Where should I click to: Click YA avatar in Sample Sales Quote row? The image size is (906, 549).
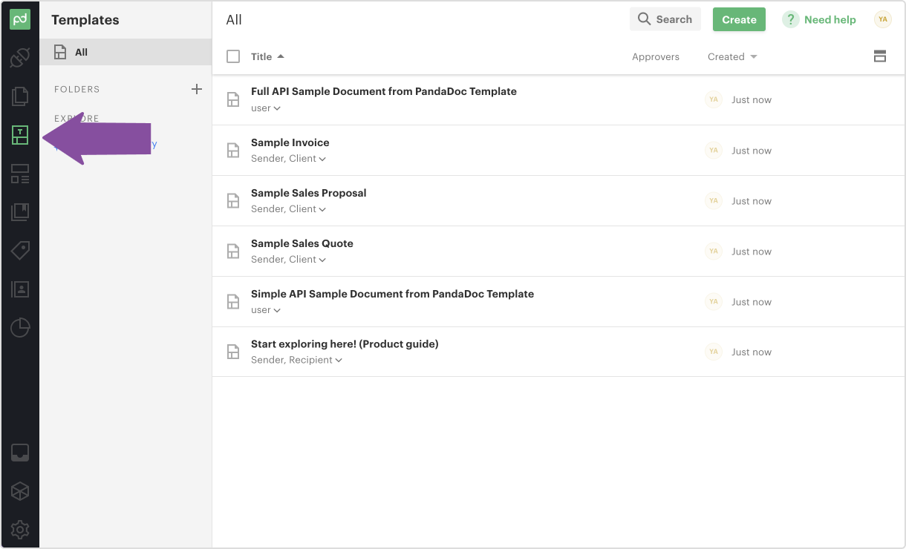click(x=714, y=252)
